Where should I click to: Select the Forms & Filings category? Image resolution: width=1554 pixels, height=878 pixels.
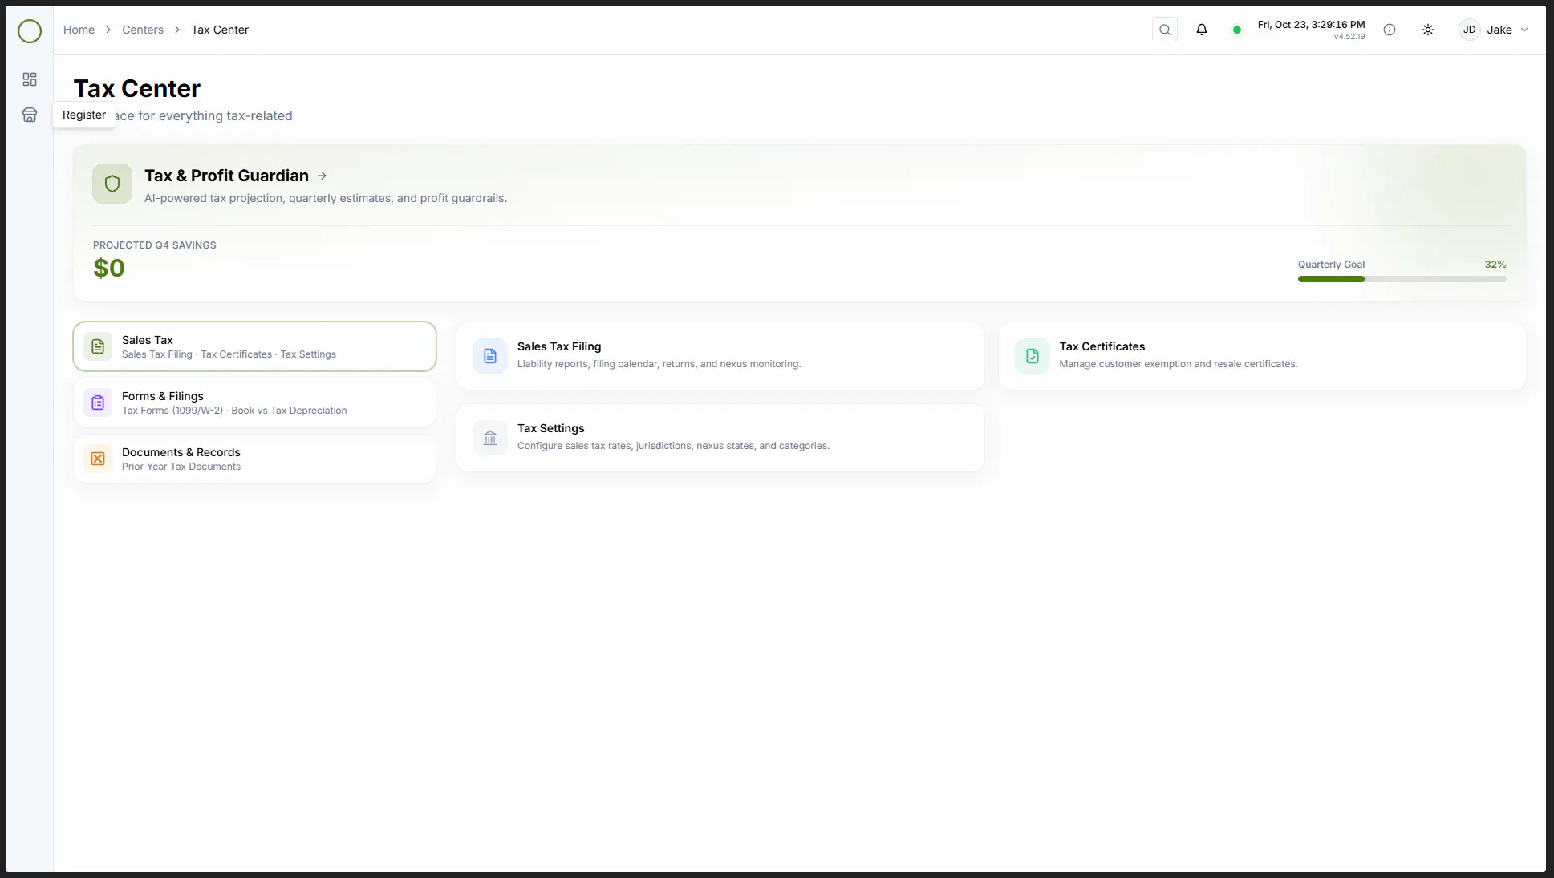pos(254,403)
